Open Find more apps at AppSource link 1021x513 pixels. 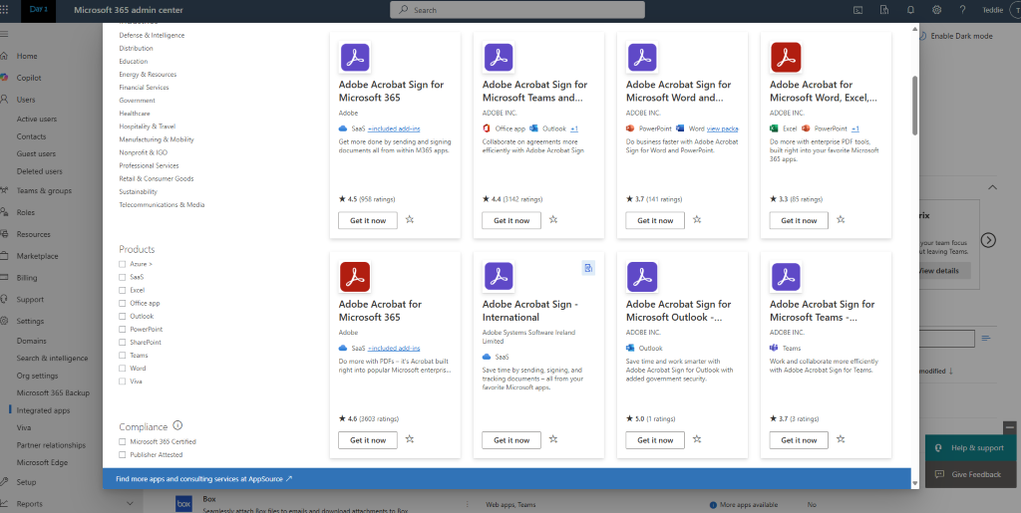click(203, 478)
